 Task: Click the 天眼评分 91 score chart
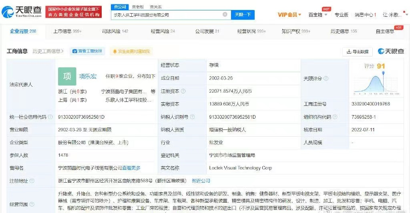click(376, 80)
